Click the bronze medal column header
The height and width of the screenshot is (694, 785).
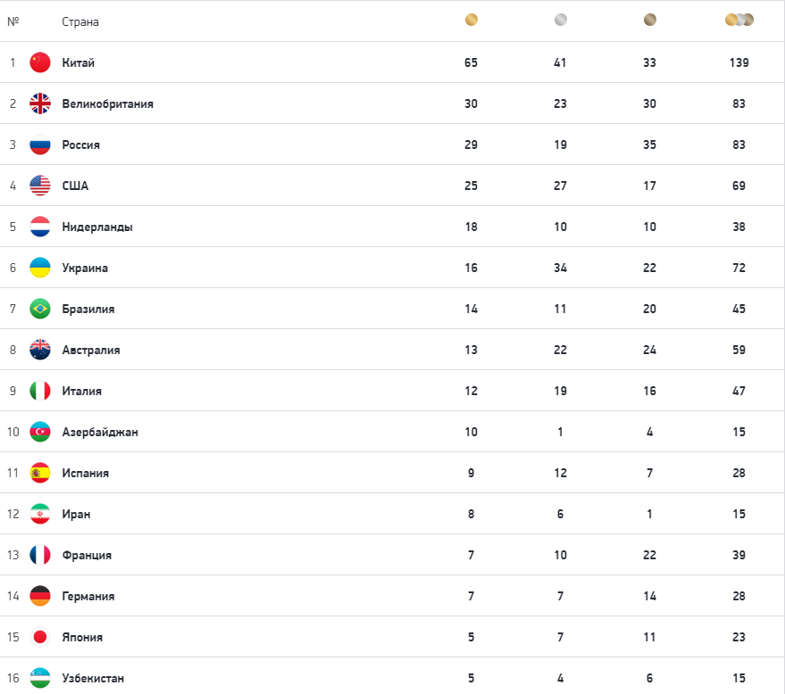[649, 21]
